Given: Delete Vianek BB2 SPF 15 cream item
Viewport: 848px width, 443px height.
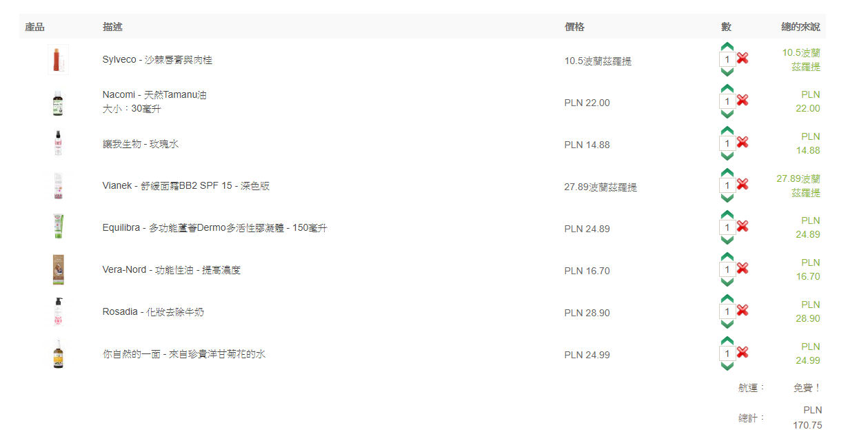Looking at the screenshot, I should pyautogui.click(x=743, y=185).
